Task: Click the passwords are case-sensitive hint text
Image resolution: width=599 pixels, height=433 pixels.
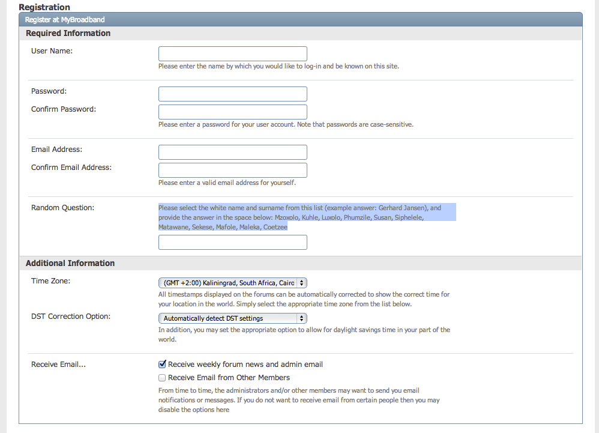Action: click(x=286, y=124)
